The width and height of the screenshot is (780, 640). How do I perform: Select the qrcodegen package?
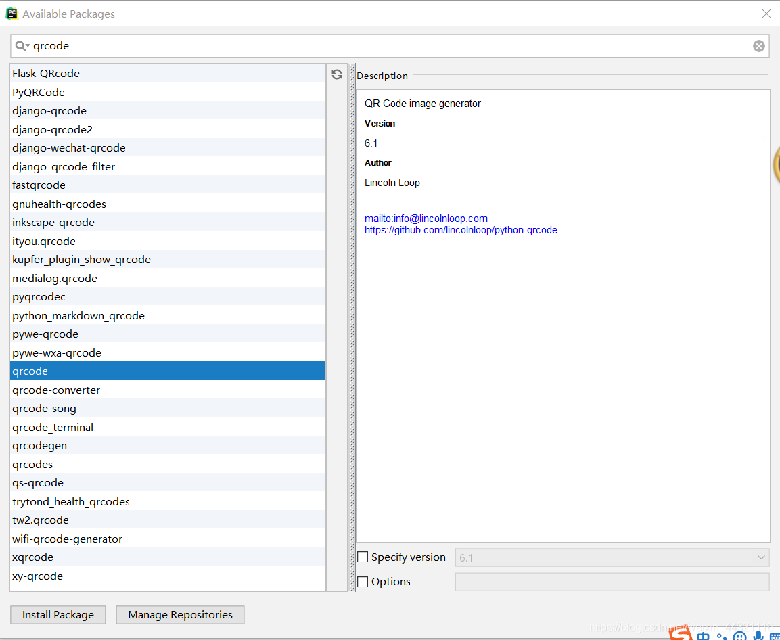(x=168, y=445)
